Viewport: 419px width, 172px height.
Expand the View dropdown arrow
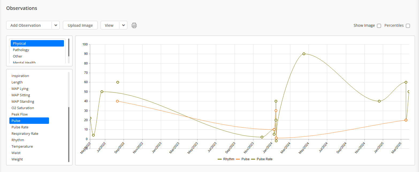tap(123, 25)
